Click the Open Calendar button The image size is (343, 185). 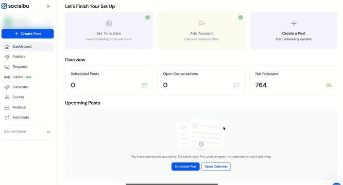click(x=216, y=166)
